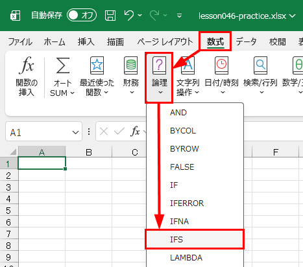Select row 5 header

coord(8,210)
